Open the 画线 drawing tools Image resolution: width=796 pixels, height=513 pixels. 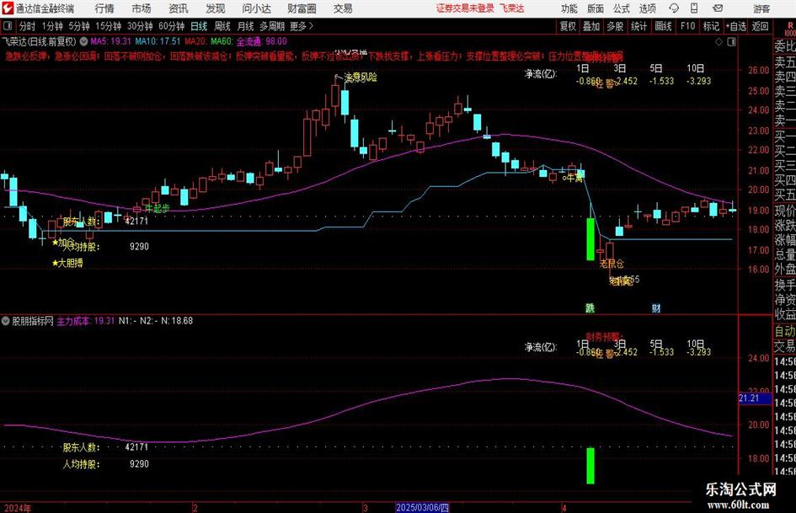[664, 26]
